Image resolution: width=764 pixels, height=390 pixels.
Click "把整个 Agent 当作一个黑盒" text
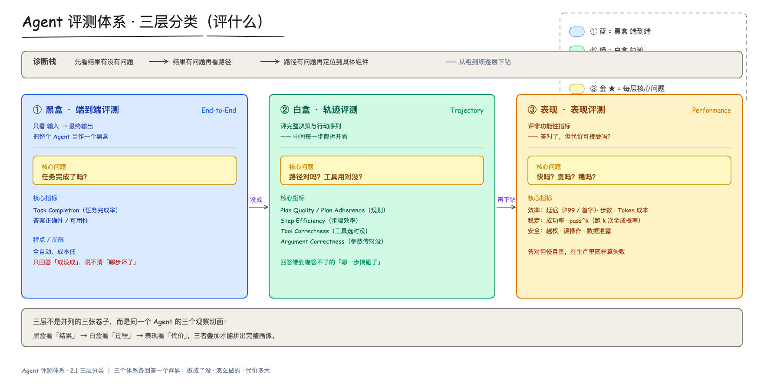(71, 136)
